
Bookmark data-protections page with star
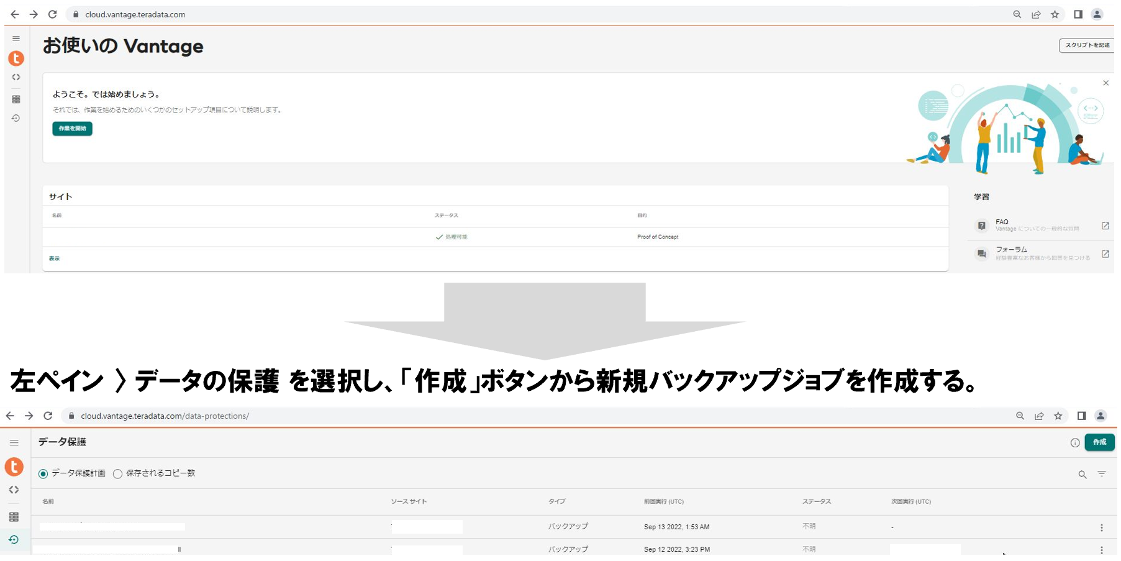click(1058, 416)
